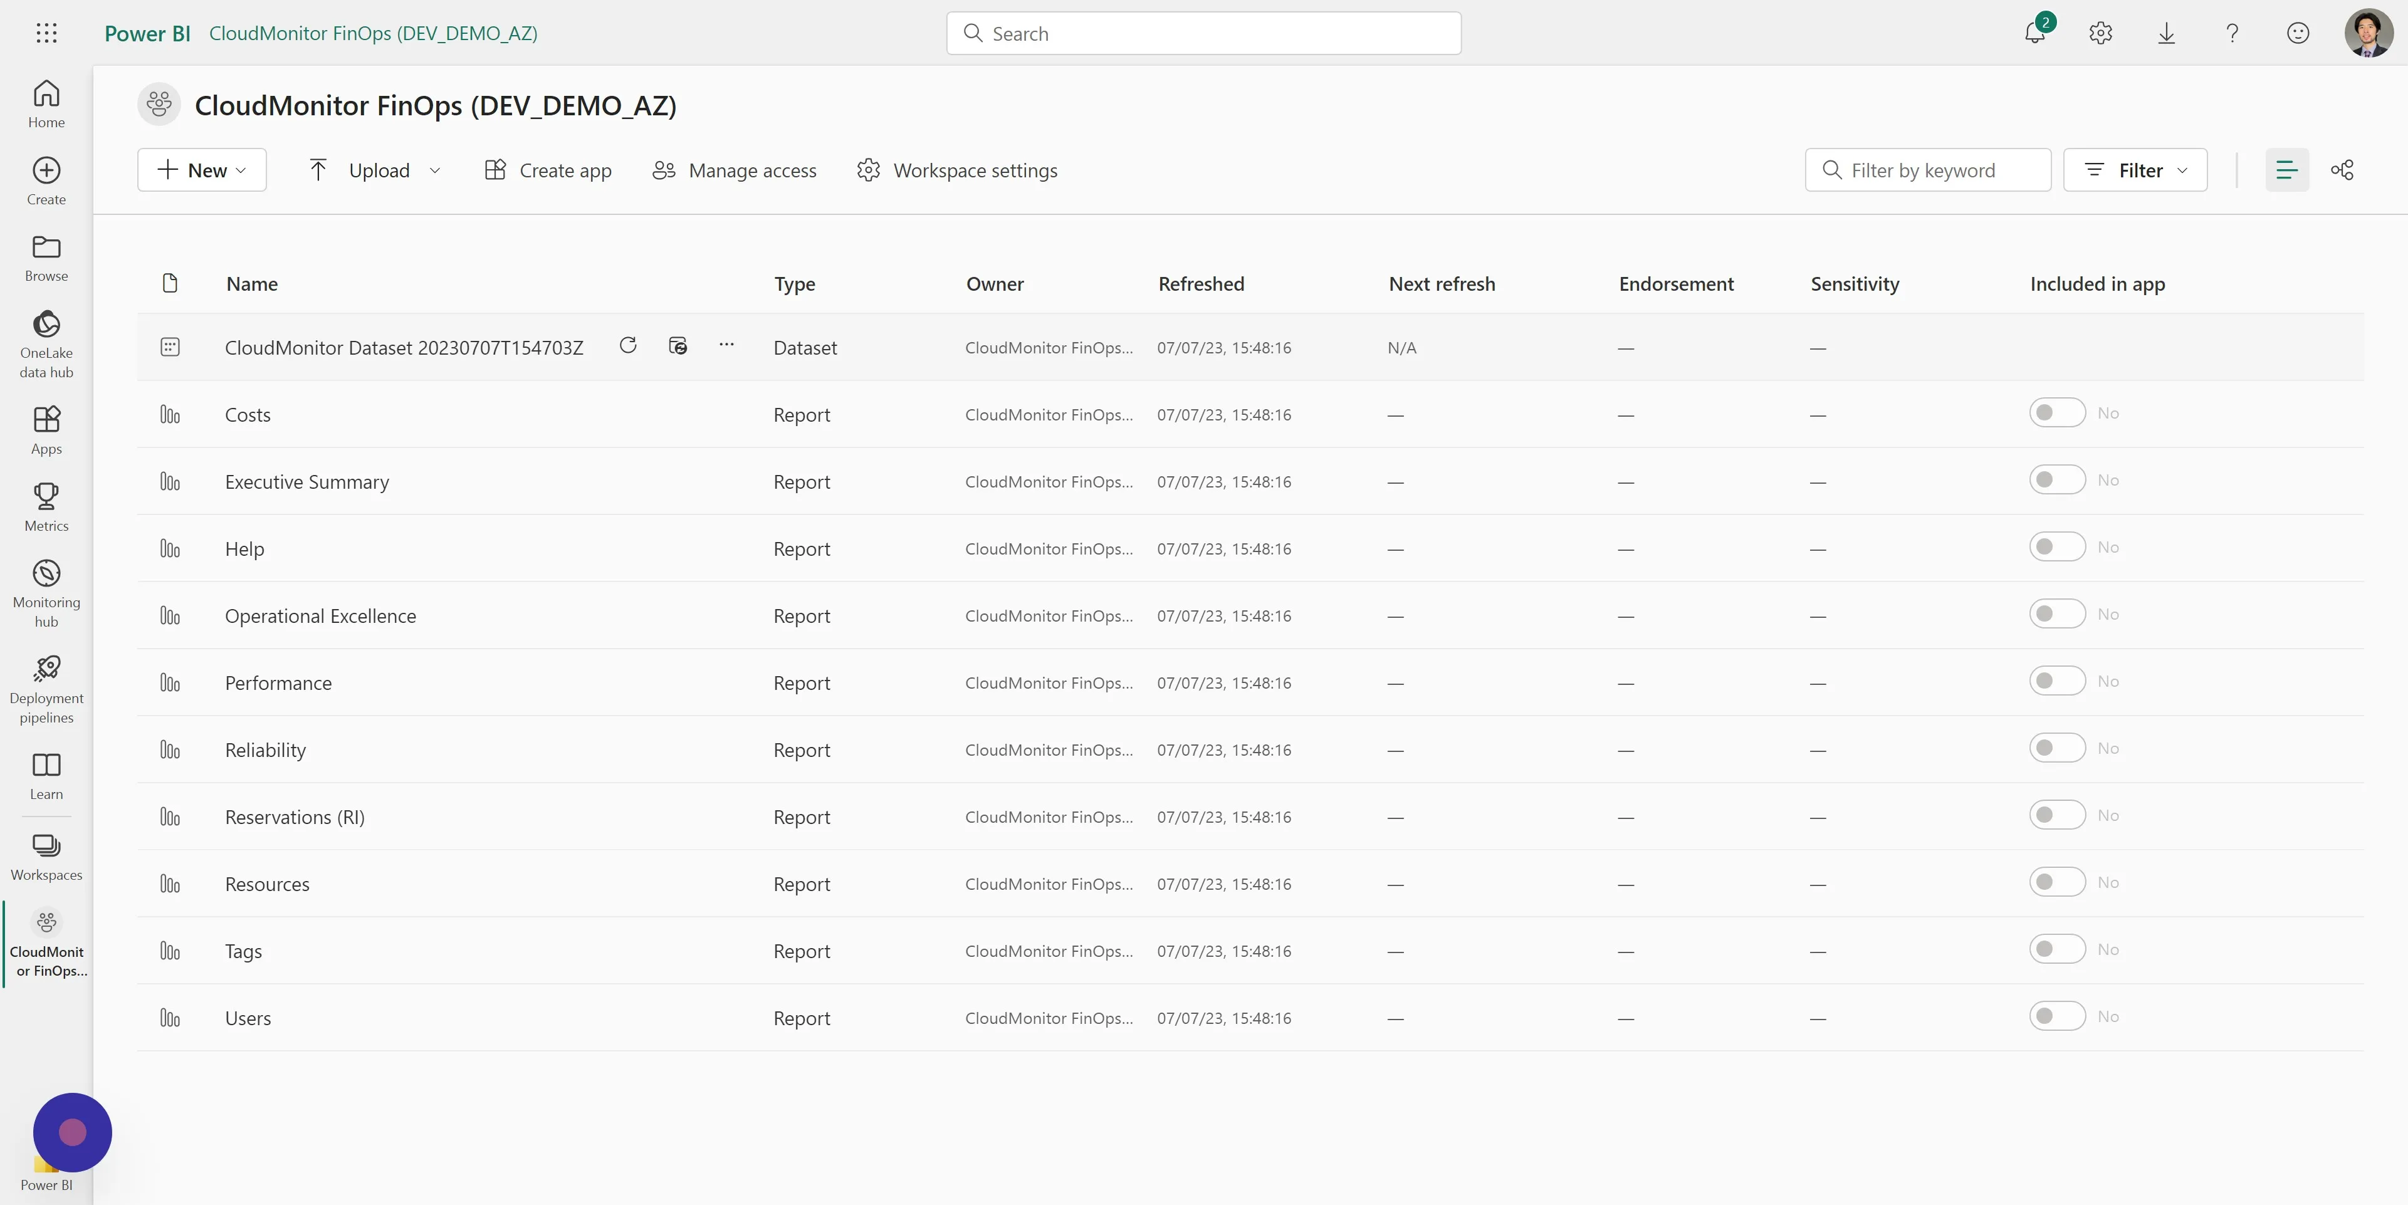The image size is (2408, 1205).
Task: Toggle Performance report included in app
Action: [x=2056, y=681]
